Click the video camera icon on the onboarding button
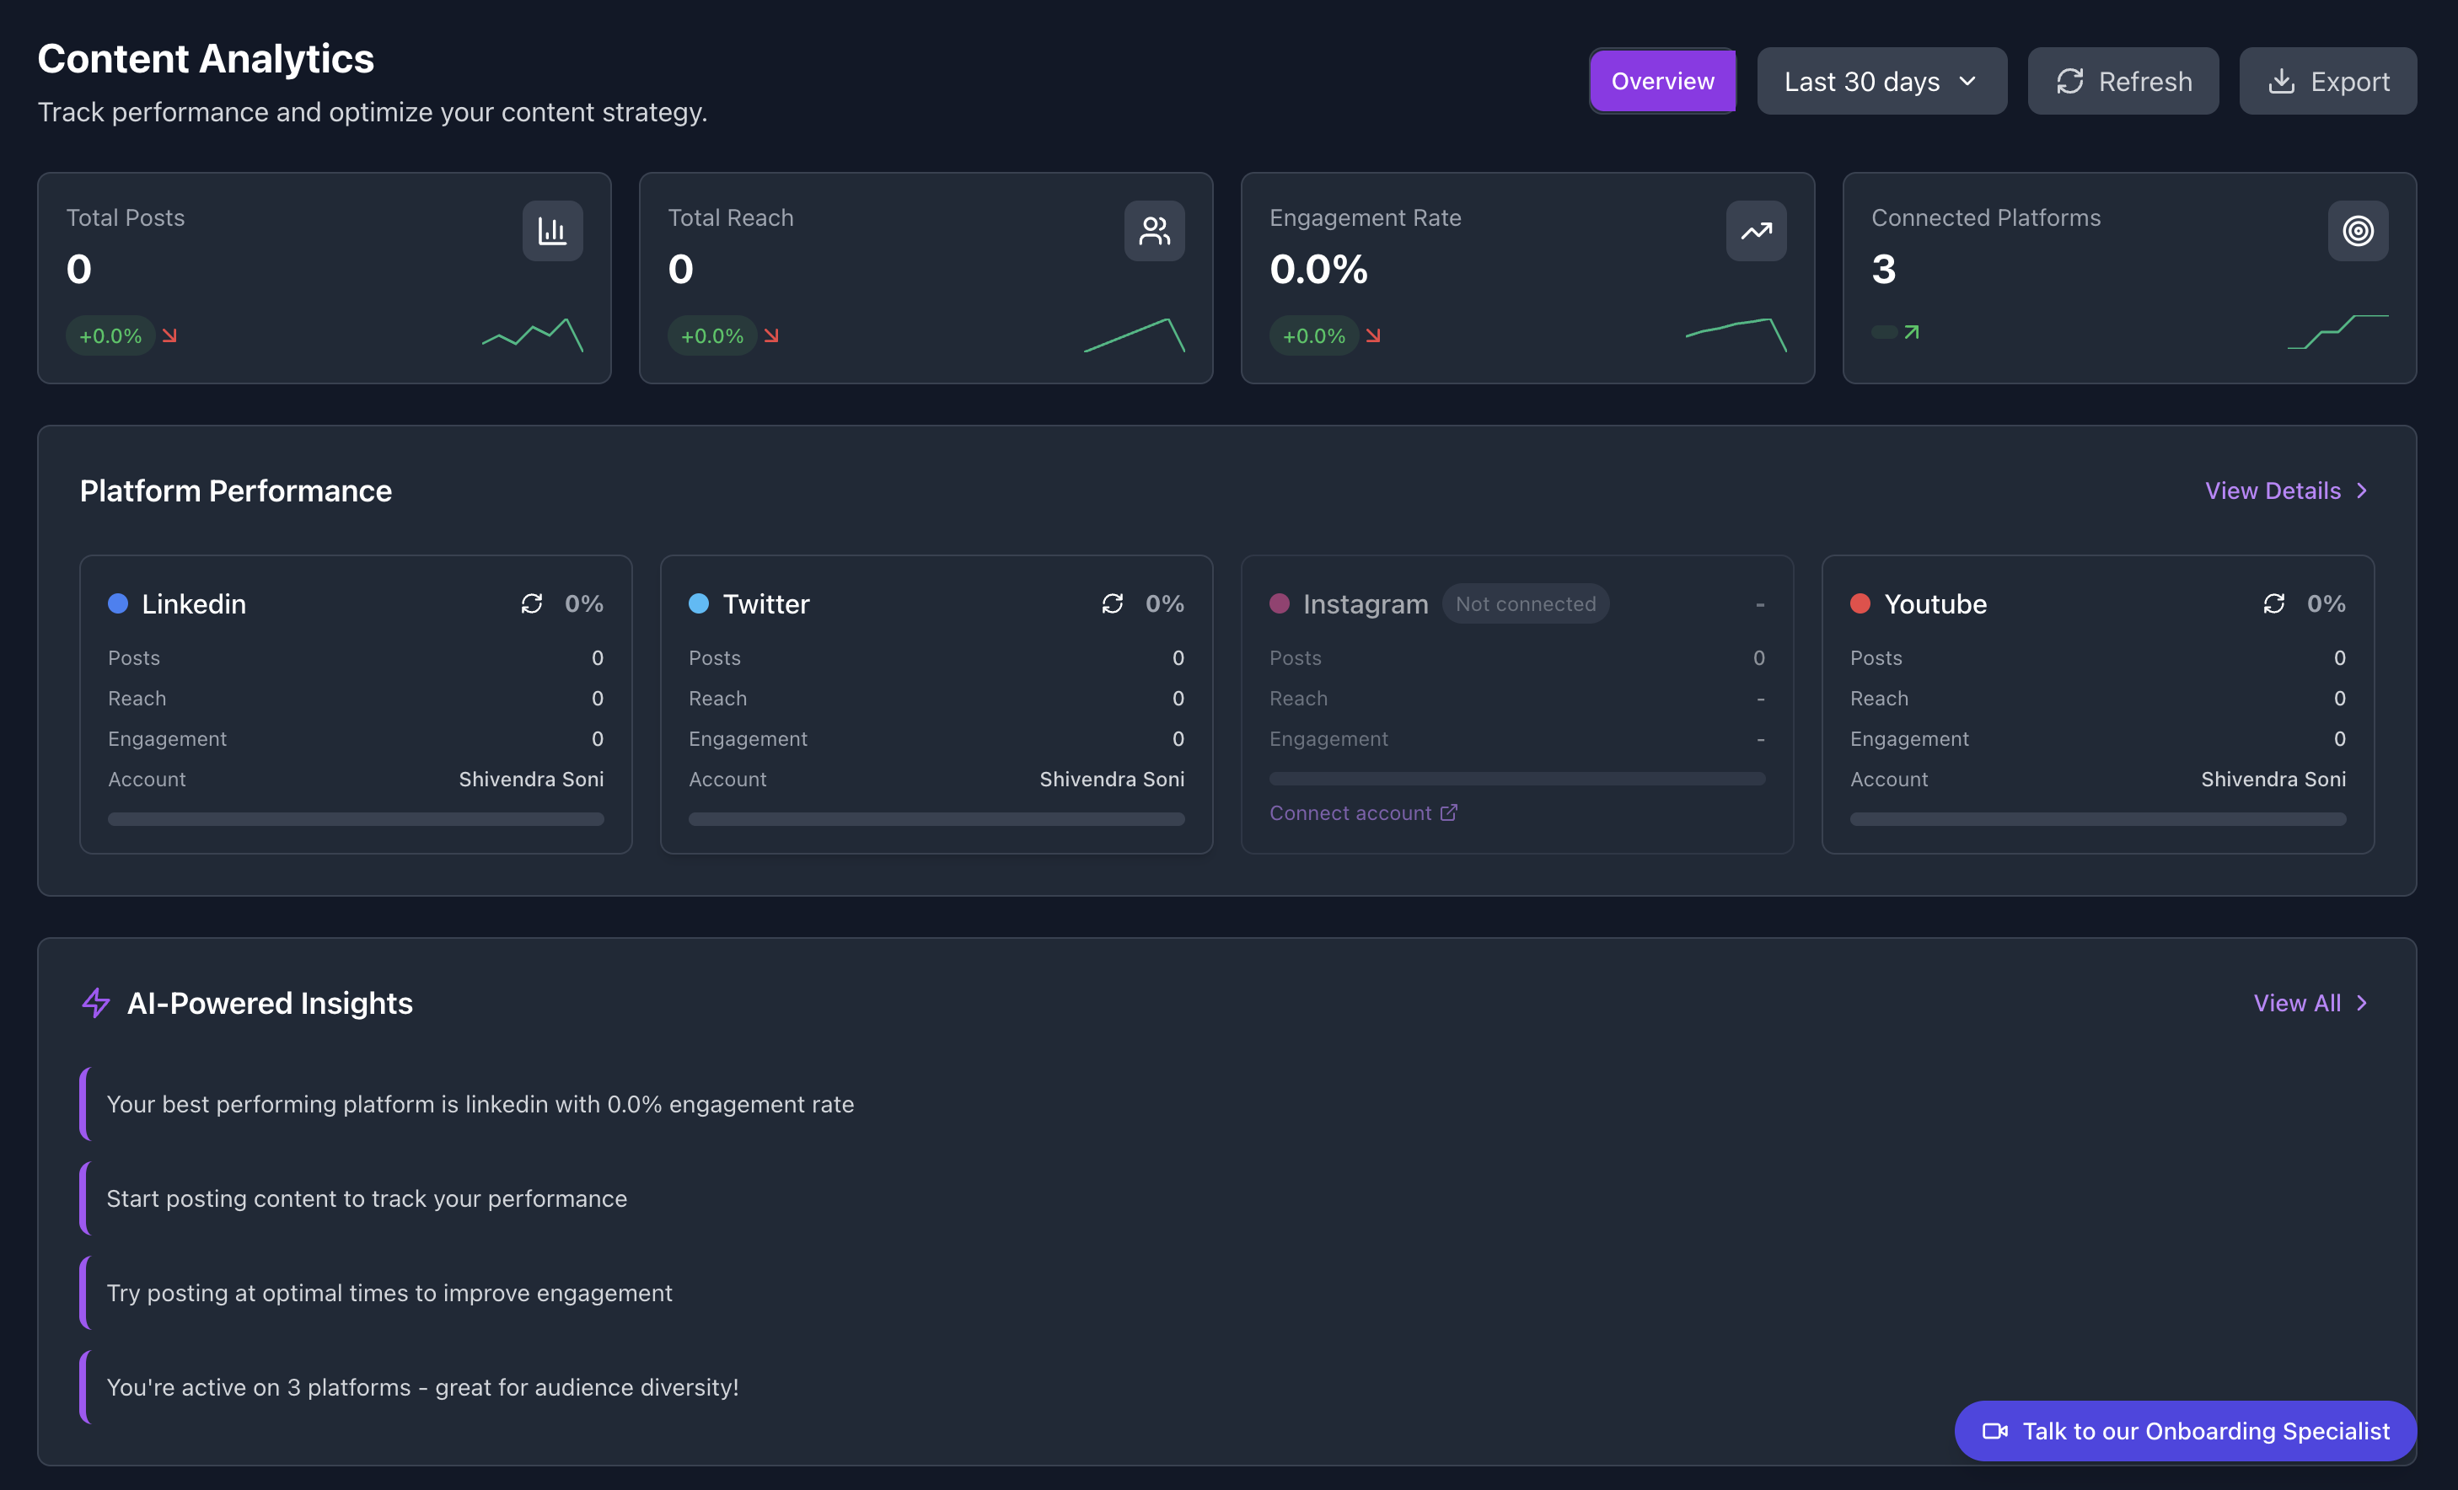 [1994, 1430]
